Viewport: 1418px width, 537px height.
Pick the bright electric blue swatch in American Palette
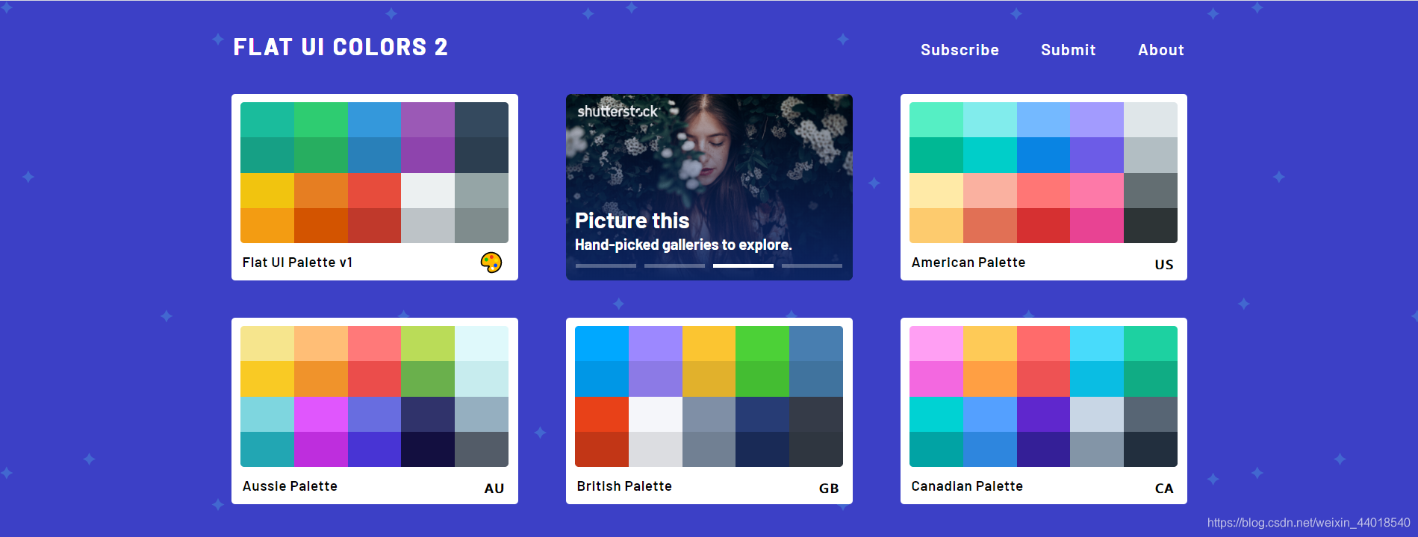(x=1044, y=155)
